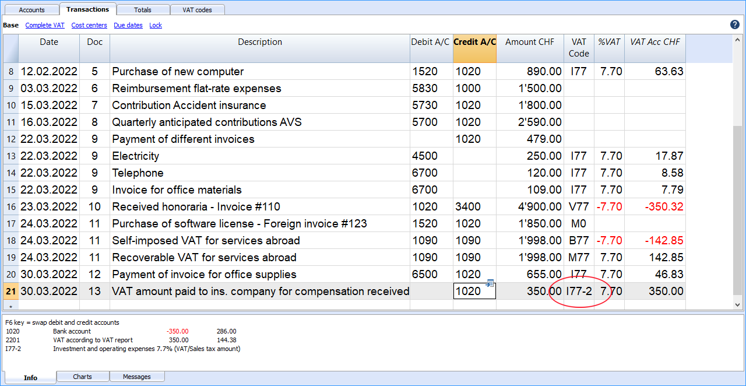Open the VAT codes tab
Viewport: 746px width, 386px height.
(x=197, y=10)
